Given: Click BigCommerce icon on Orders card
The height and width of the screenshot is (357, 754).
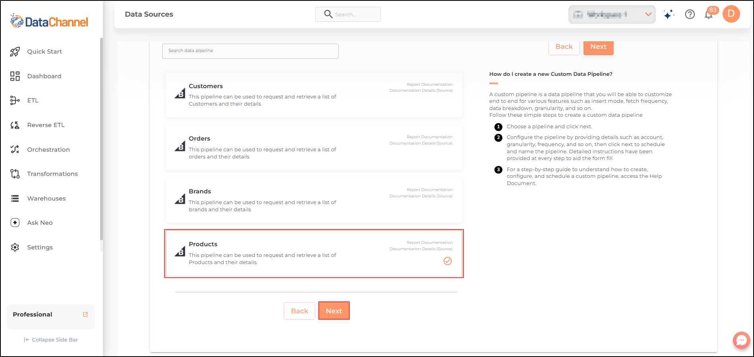Looking at the screenshot, I should pos(180,146).
